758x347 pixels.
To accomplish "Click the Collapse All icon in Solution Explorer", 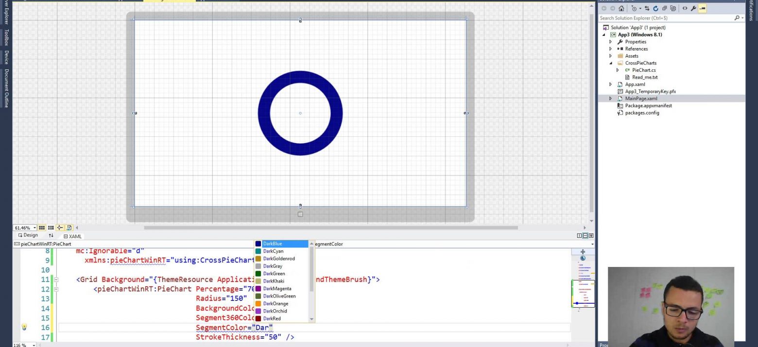I will click(664, 8).
